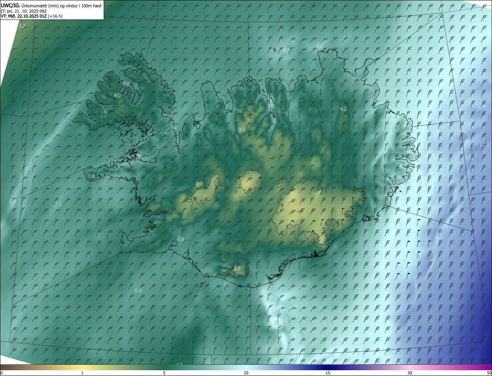The height and width of the screenshot is (376, 492).
Task: Click the 10 tick on the colorbar
Action: 246,373
